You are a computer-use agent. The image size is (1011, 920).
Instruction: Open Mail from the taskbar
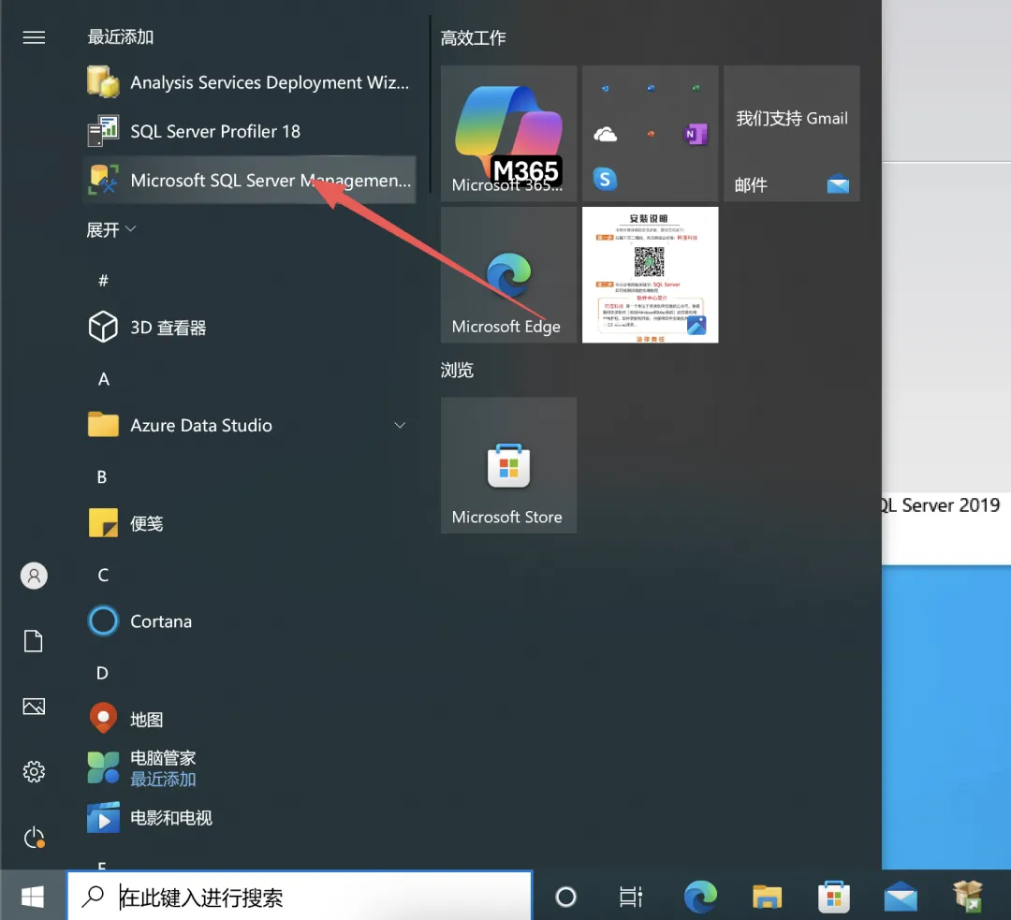coord(901,897)
